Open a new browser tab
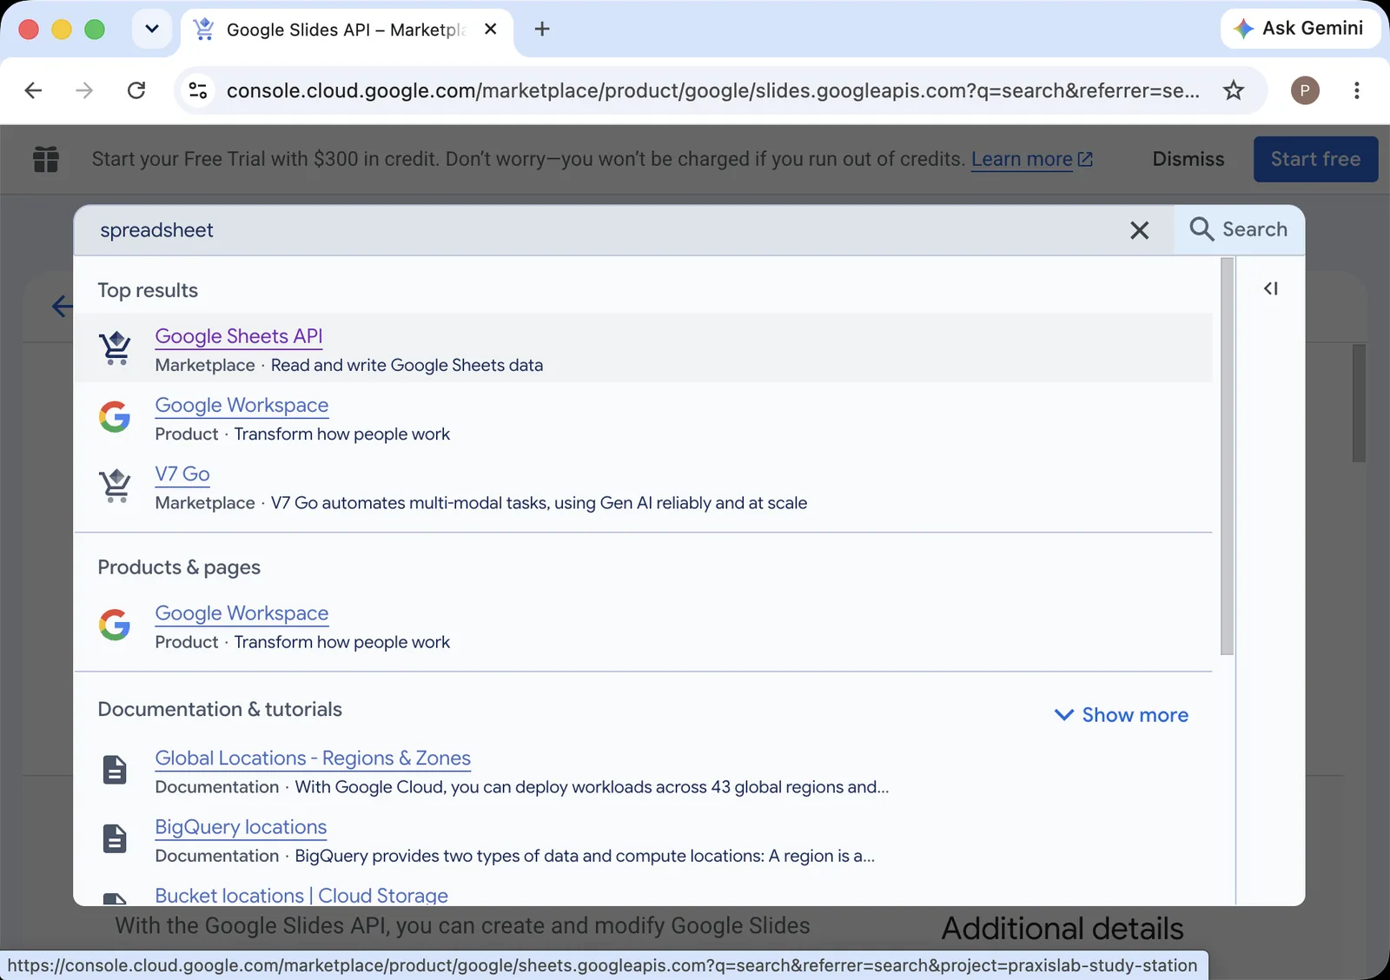Screen dimensions: 1390x980 coord(542,30)
